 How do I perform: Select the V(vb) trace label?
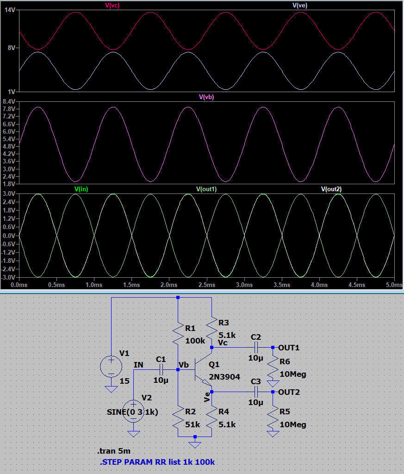pyautogui.click(x=206, y=97)
